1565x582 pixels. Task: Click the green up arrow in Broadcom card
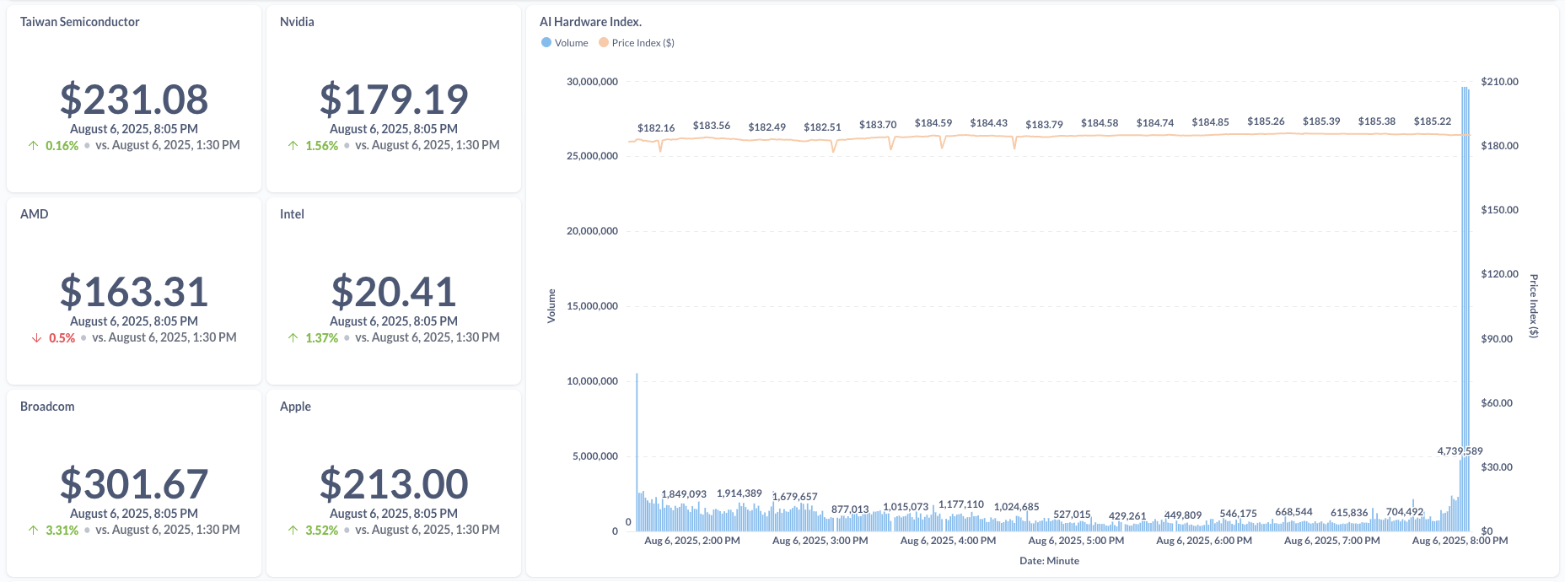[x=34, y=531]
